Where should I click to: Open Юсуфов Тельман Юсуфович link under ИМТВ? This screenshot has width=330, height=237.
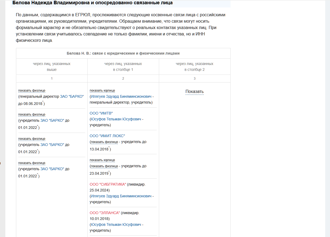tap(116, 119)
